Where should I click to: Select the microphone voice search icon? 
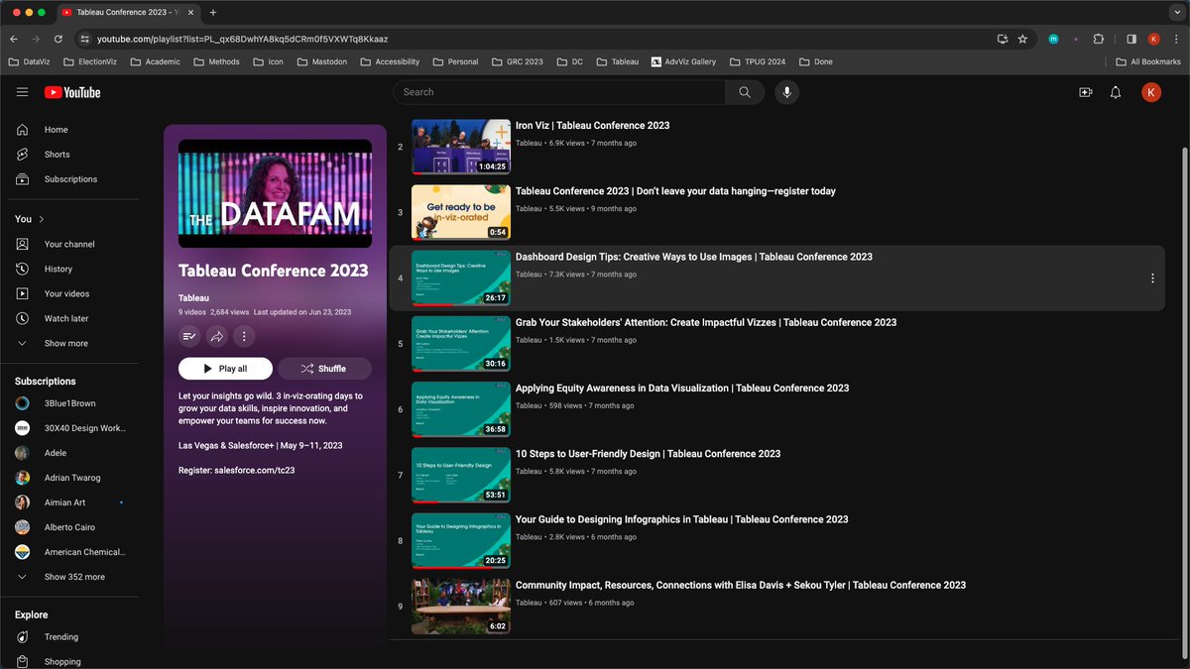[786, 91]
